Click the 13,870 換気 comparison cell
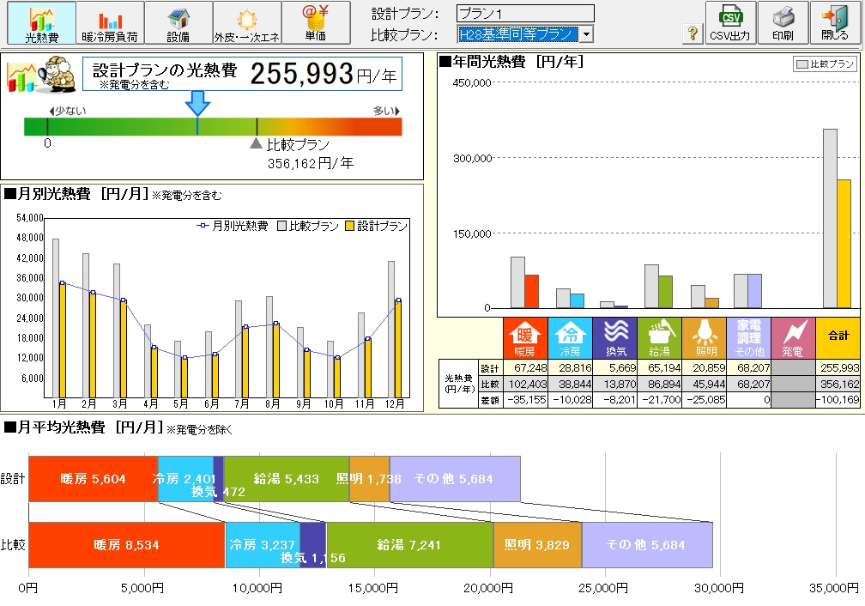865x606 pixels. click(615, 384)
